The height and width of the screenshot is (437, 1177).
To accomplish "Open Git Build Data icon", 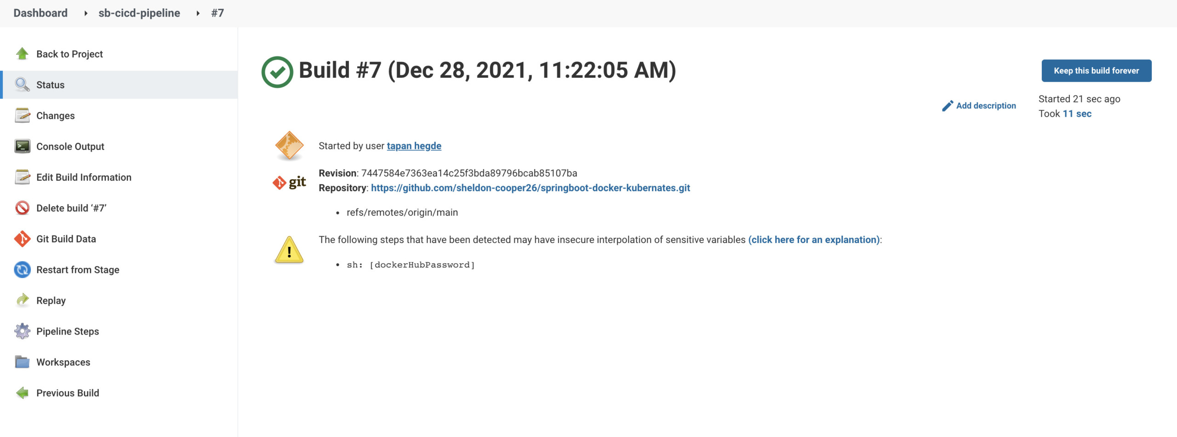I will 22,238.
